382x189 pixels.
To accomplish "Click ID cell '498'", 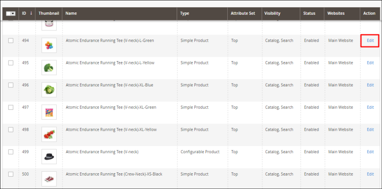I will (x=25, y=129).
